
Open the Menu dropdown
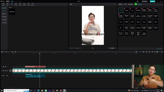pos(8,1)
